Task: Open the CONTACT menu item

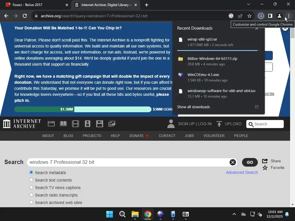Action: [x=167, y=136]
